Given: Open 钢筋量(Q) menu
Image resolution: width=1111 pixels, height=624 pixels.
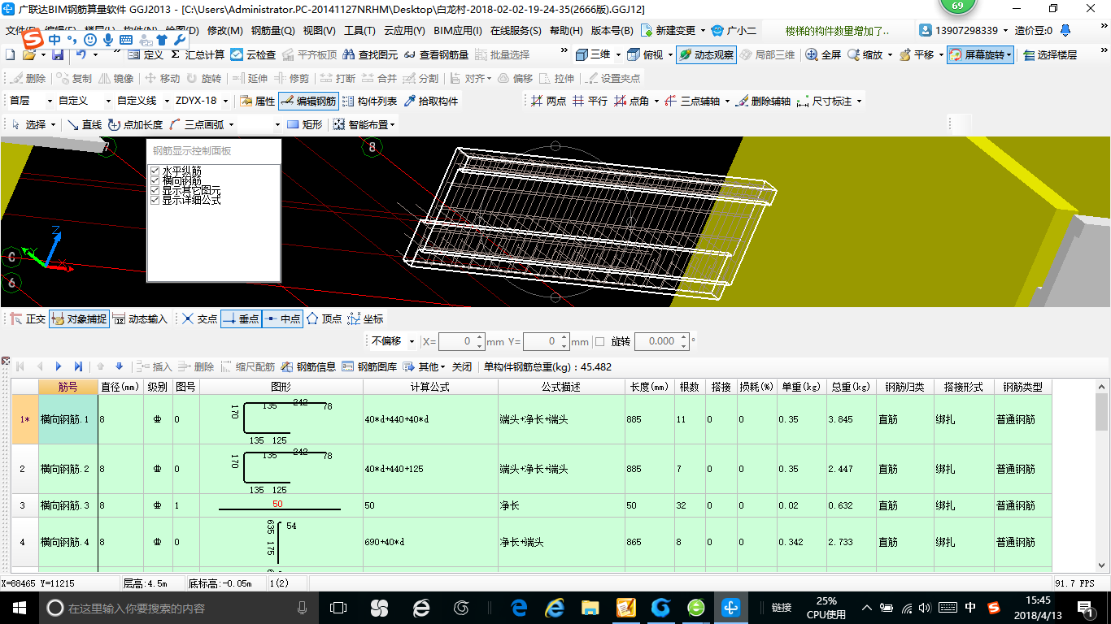Looking at the screenshot, I should point(272,31).
